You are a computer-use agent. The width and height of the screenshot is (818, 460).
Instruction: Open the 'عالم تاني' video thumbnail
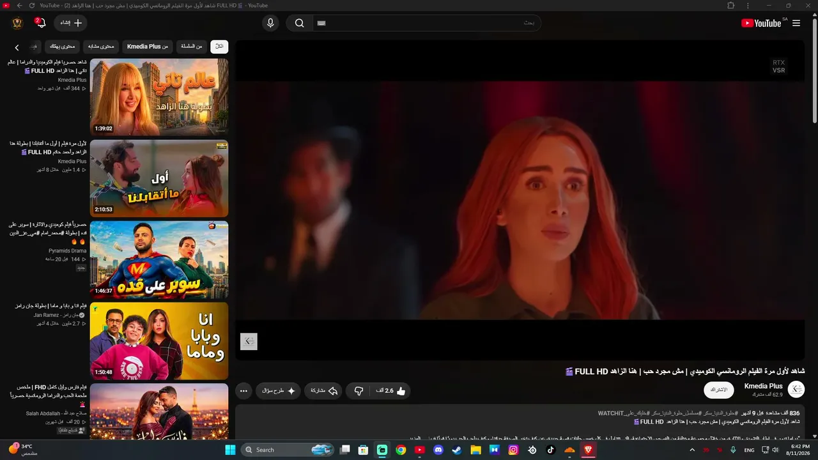point(159,97)
